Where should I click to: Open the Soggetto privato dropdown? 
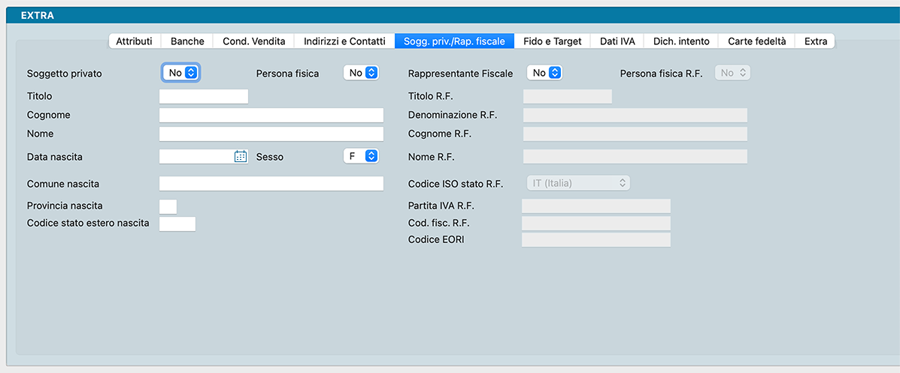click(181, 73)
